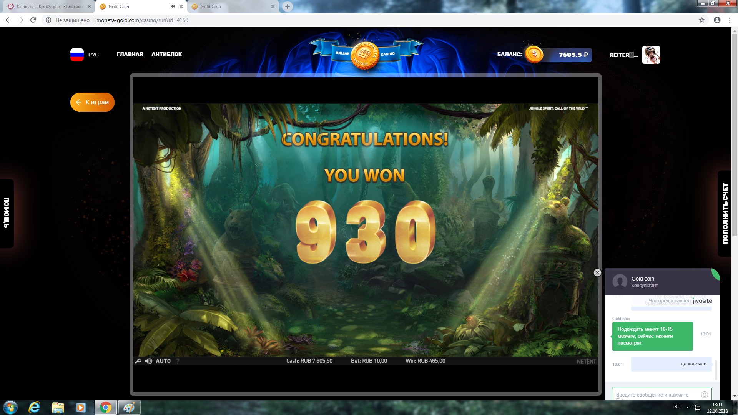This screenshot has height=415, width=738.
Task: Go back with the К играм button
Action: click(x=92, y=102)
